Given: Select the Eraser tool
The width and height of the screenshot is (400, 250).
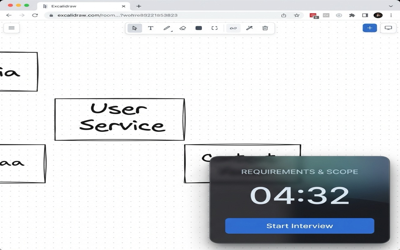Looking at the screenshot, I should click(x=182, y=28).
